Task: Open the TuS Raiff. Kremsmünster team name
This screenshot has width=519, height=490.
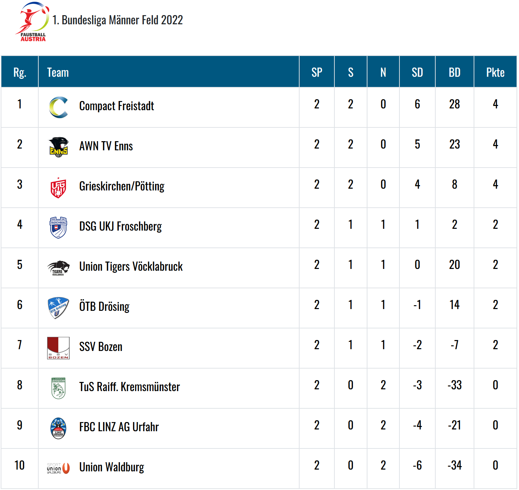Action: (129, 387)
